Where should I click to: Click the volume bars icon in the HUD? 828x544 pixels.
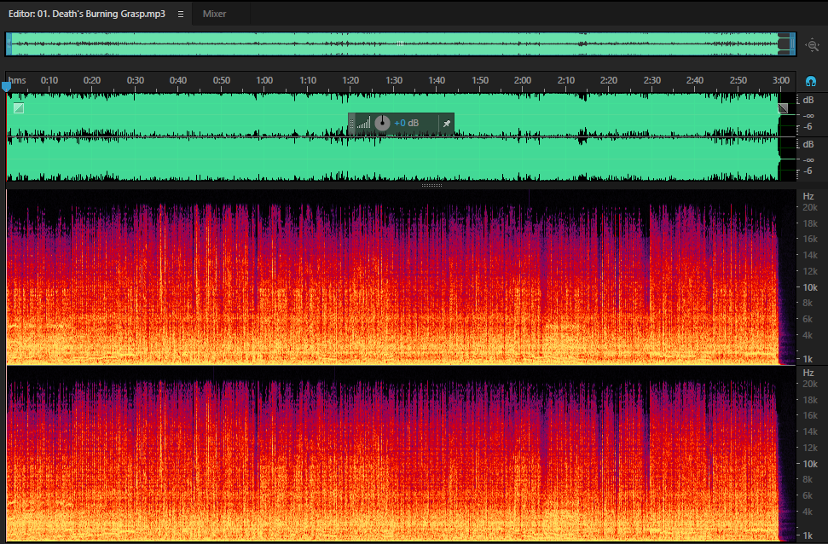(363, 124)
